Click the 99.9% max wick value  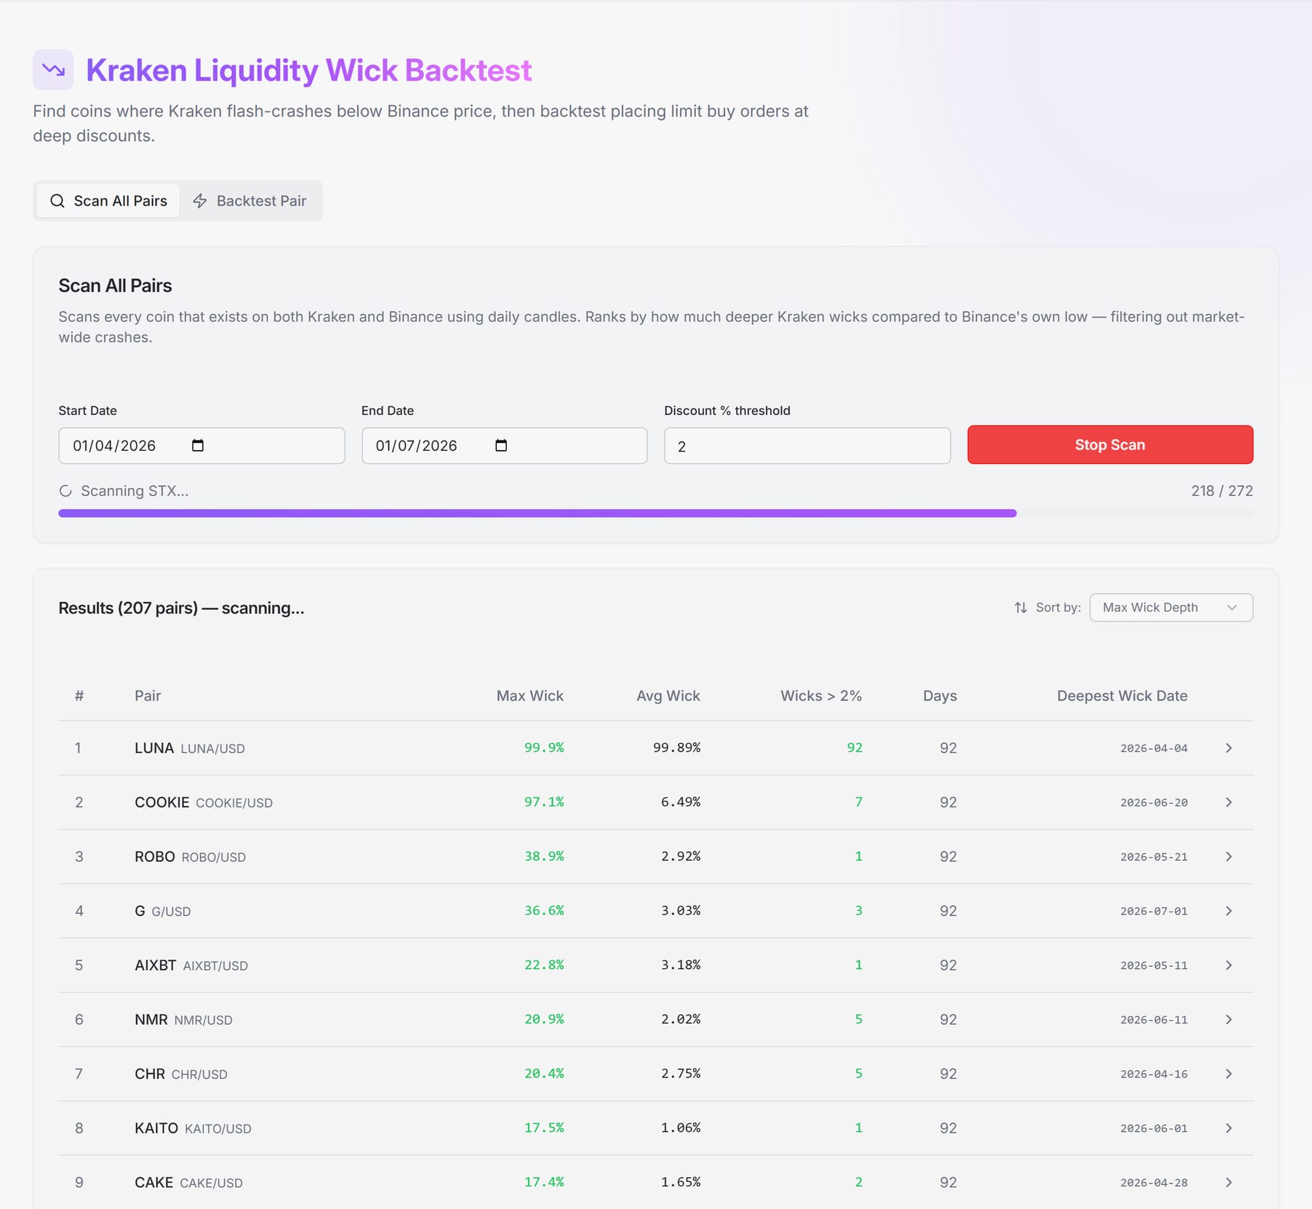coord(544,747)
